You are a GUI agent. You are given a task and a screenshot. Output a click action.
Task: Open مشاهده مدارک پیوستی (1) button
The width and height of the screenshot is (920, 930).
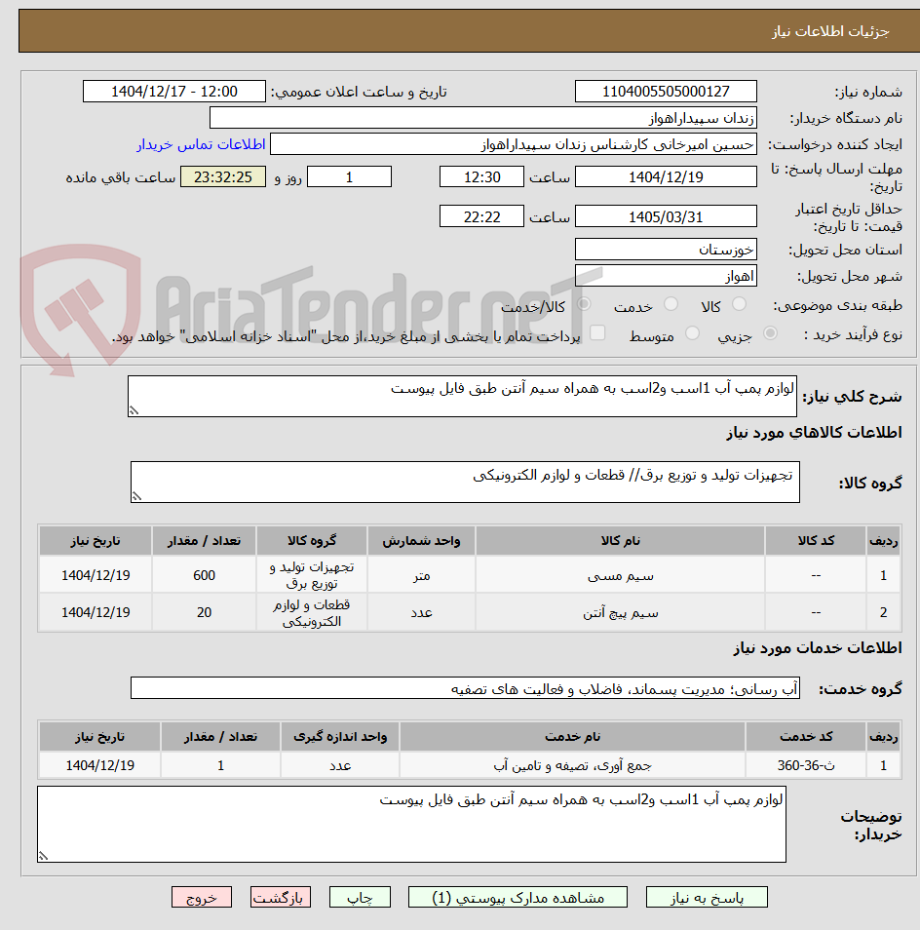pyautogui.click(x=517, y=898)
